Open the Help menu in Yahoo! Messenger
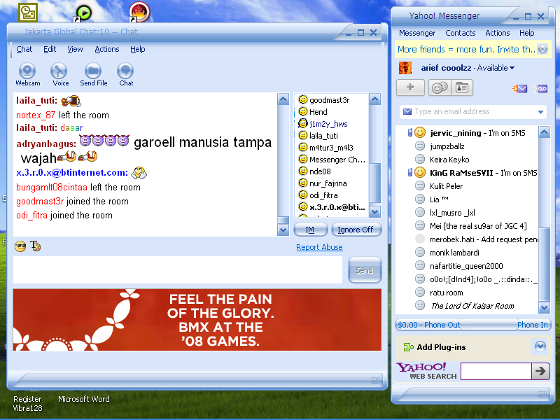Screen dimensions: 560x420 click(x=527, y=33)
